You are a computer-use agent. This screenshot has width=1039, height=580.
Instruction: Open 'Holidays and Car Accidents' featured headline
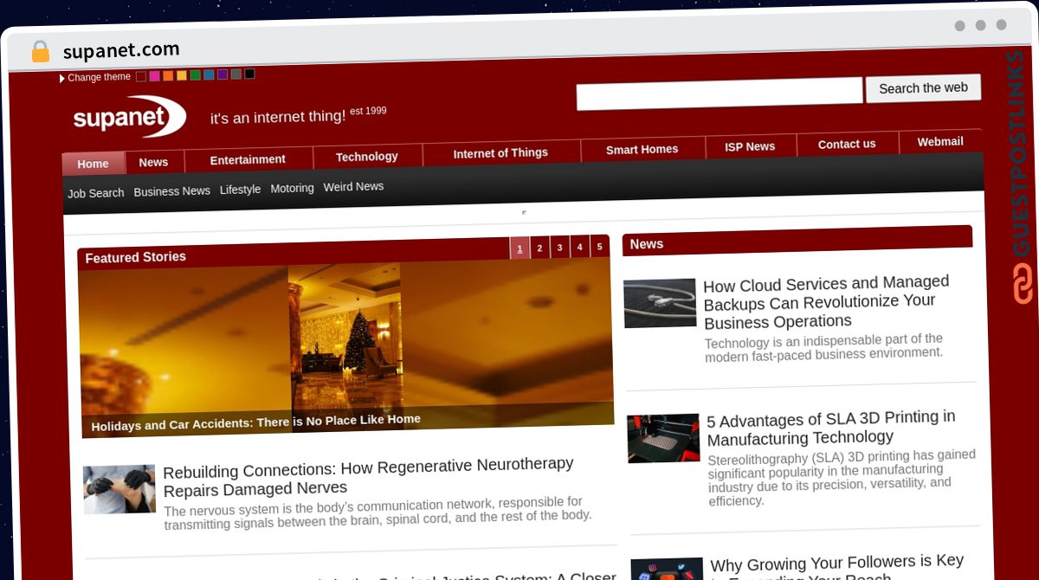coord(255,422)
